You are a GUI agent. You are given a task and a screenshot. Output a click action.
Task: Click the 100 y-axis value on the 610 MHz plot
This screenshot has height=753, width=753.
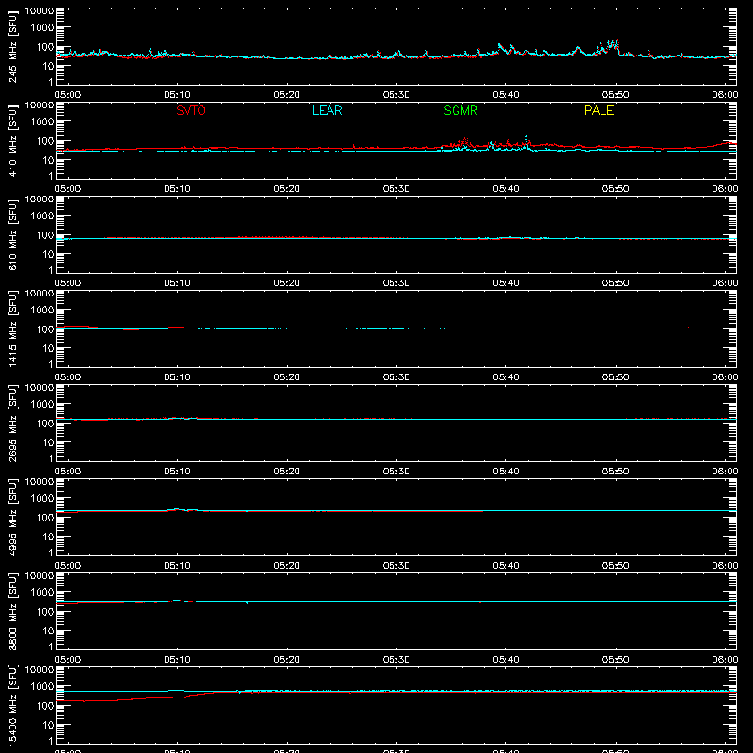(45, 235)
